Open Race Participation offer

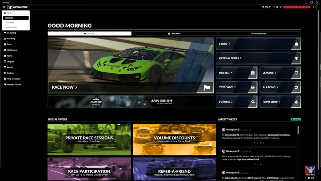point(89,169)
